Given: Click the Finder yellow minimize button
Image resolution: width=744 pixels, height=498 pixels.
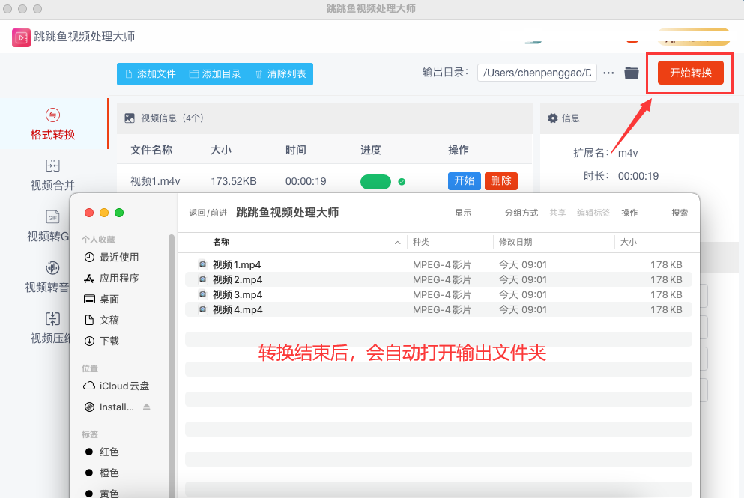Looking at the screenshot, I should coord(104,213).
